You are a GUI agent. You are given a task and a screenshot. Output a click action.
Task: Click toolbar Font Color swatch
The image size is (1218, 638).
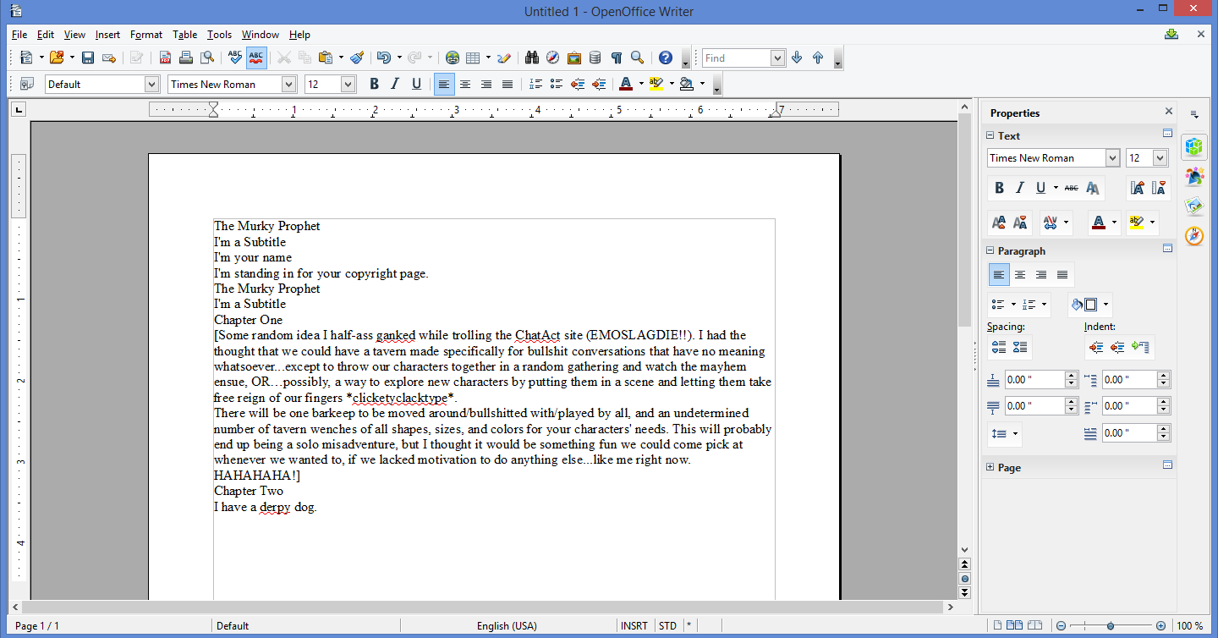click(625, 84)
